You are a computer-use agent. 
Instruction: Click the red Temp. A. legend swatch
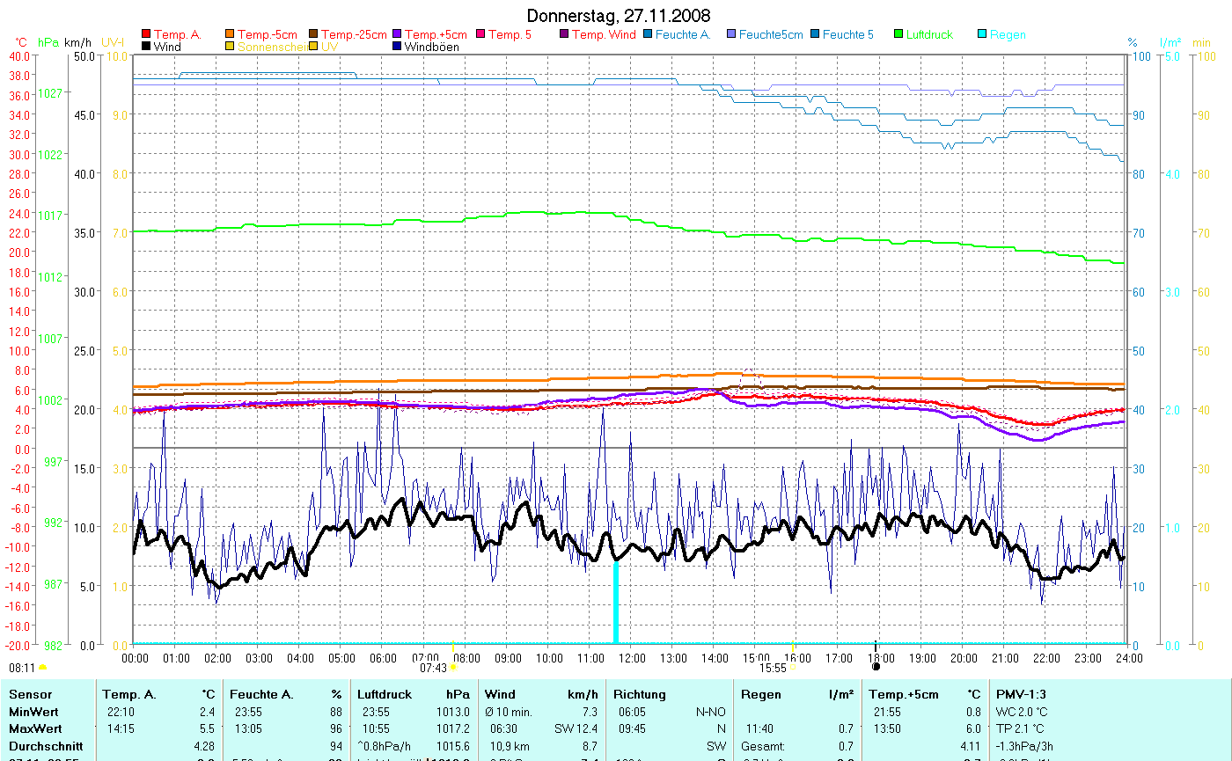tap(146, 35)
